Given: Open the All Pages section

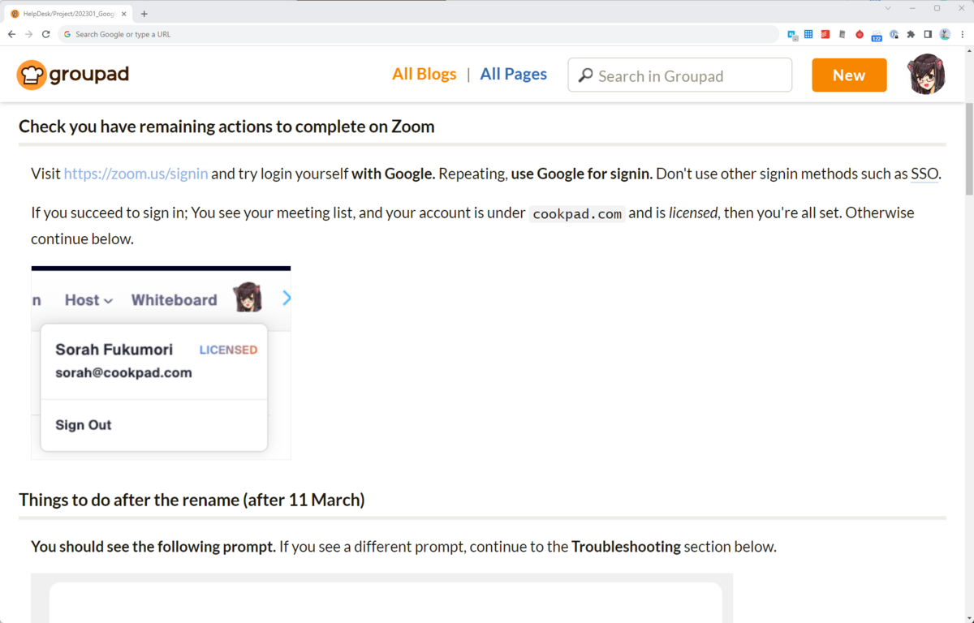Looking at the screenshot, I should [x=513, y=74].
